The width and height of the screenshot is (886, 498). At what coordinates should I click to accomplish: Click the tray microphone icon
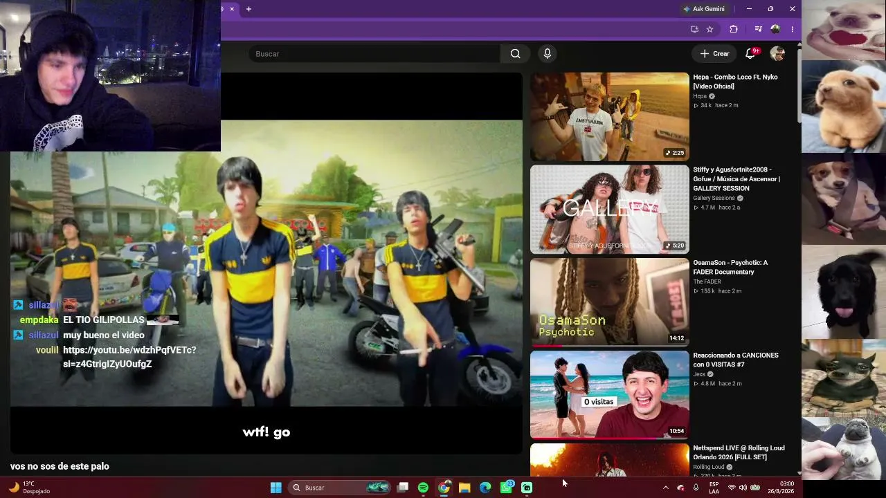tap(696, 488)
